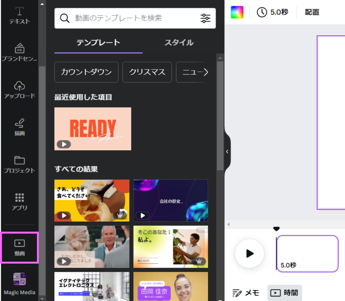Open the プロジェクト folder panel

pyautogui.click(x=20, y=164)
